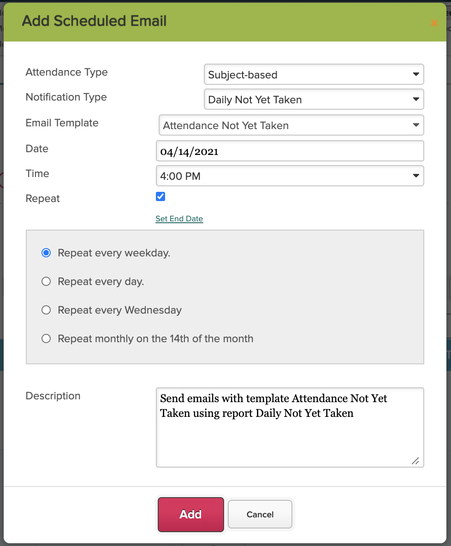Open the Notification Type dropdown
This screenshot has width=451, height=546.
[314, 99]
